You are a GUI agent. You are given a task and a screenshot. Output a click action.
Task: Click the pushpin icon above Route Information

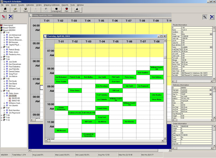(x=205, y=17)
